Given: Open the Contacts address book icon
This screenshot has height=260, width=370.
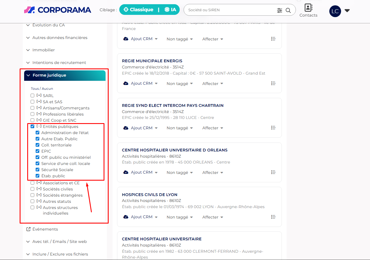Looking at the screenshot, I should (x=308, y=8).
